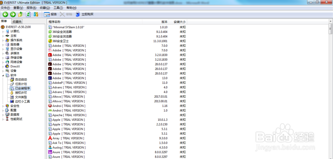Open 任务计划 scheduled tasks under 软件
Screen dimensions: 333x159
18,84
